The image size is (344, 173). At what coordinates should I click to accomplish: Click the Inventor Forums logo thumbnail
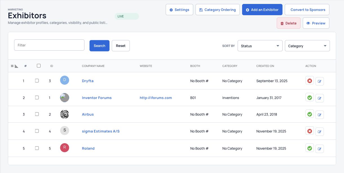64,98
